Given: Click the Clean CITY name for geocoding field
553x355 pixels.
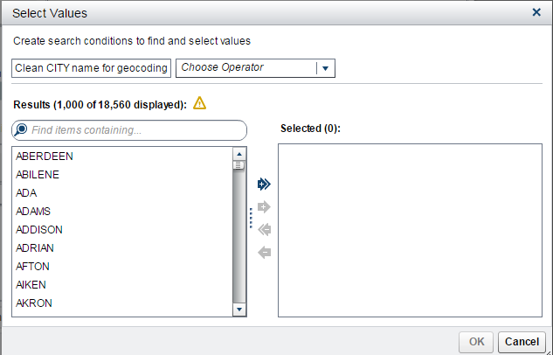Looking at the screenshot, I should pos(92,67).
